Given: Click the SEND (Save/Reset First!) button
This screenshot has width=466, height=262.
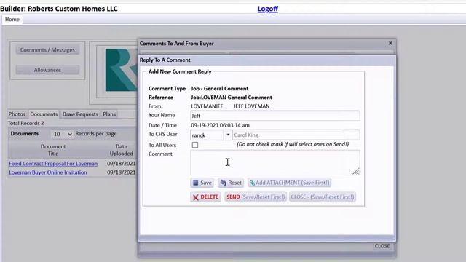Looking at the screenshot, I should click(256, 197).
